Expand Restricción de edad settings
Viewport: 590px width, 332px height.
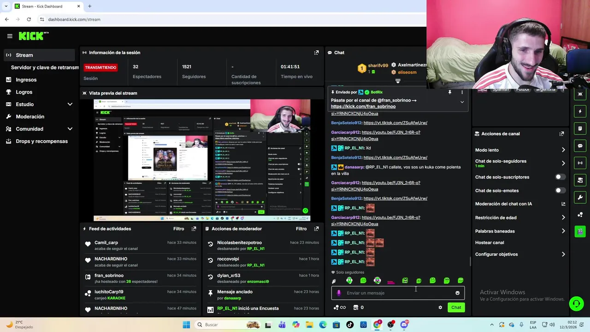pos(563,218)
